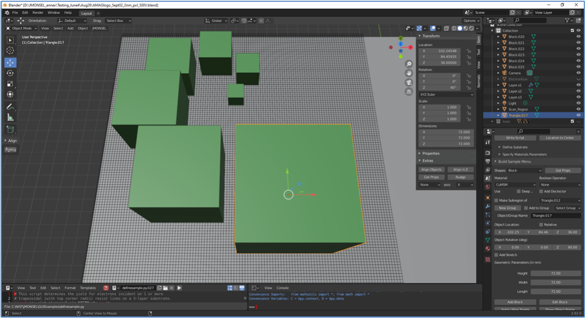Click the Height field showing 72.00
Screen dimensions: 585x318
[555, 273]
